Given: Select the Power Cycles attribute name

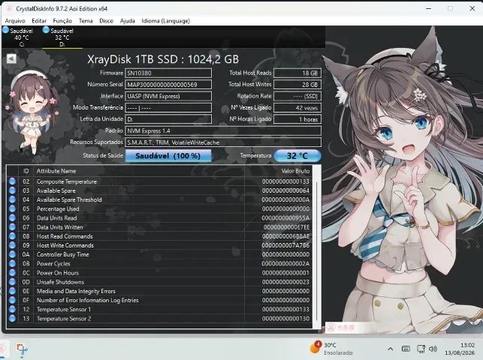Looking at the screenshot, I should [53, 264].
